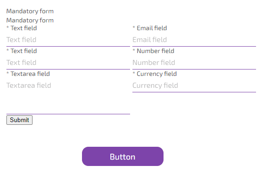Click the first Text field input
Image resolution: width=262 pixels, height=171 pixels.
click(x=68, y=40)
